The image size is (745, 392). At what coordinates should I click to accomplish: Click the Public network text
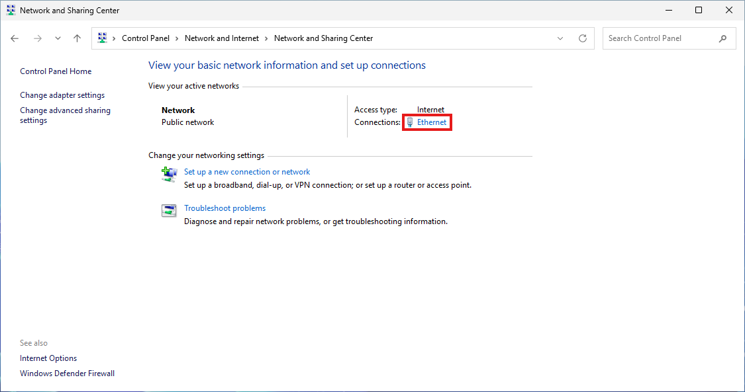pos(187,122)
